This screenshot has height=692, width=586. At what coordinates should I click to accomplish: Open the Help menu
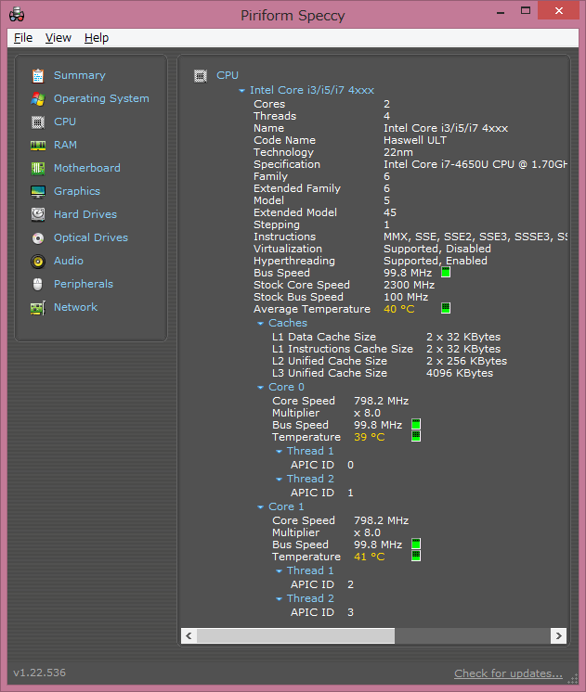click(97, 38)
